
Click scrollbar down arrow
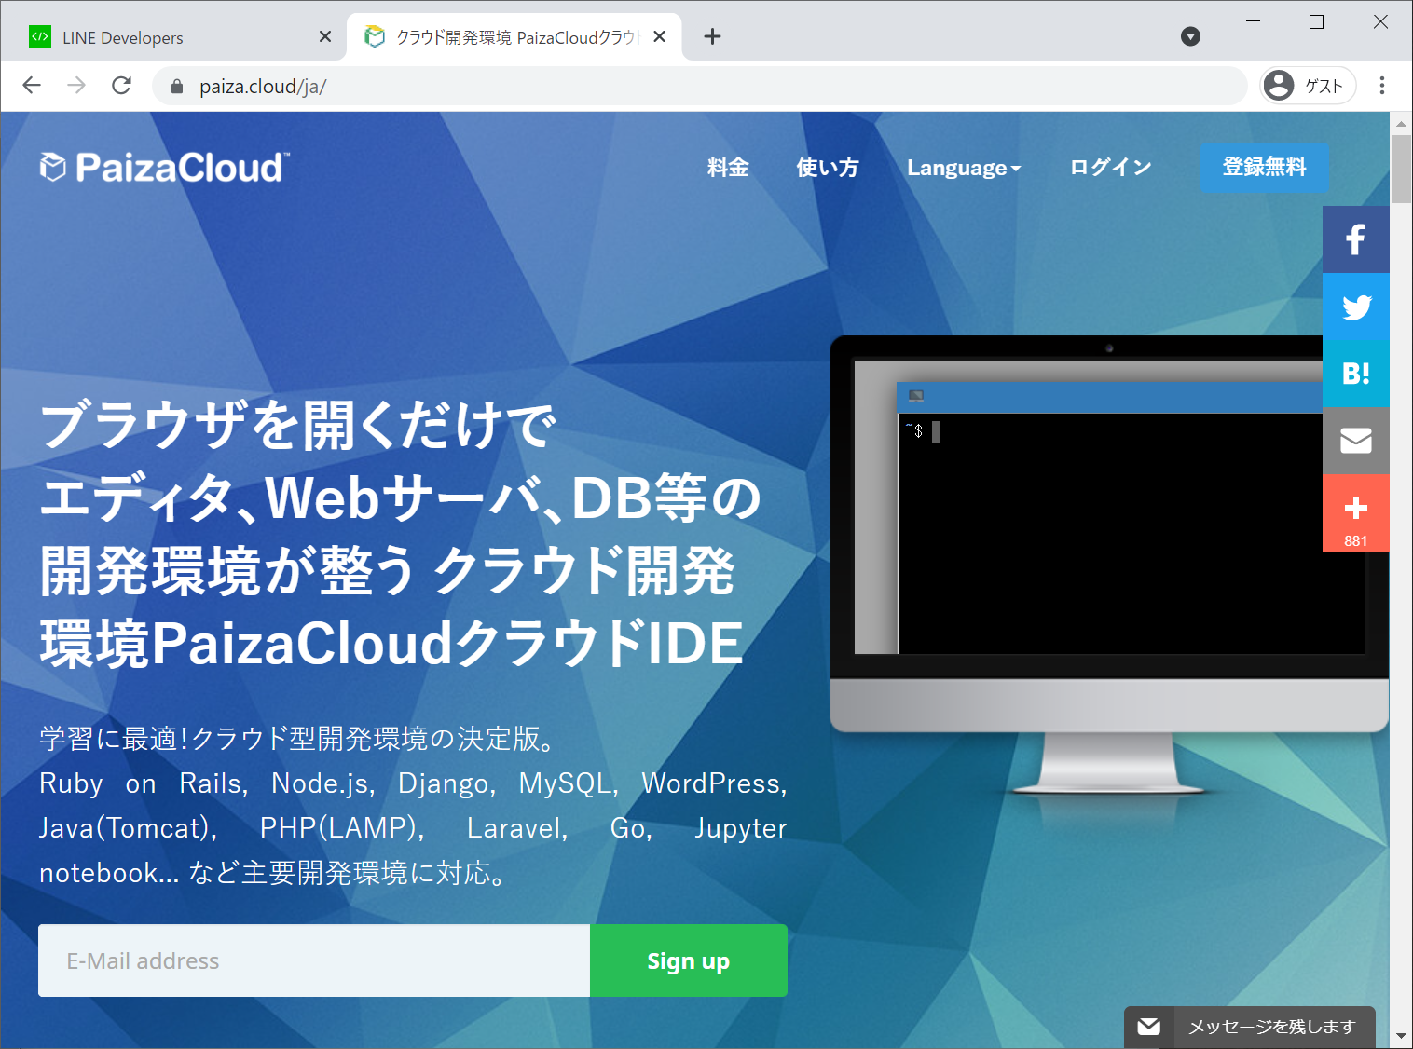tap(1401, 1036)
